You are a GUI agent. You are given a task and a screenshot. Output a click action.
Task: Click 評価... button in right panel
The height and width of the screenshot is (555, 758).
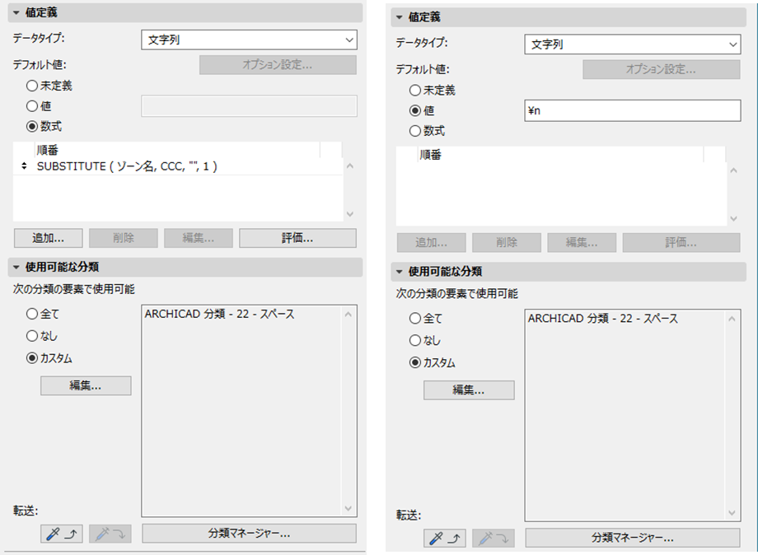click(681, 242)
